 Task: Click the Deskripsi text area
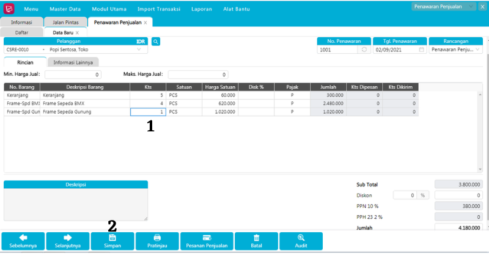click(76, 204)
